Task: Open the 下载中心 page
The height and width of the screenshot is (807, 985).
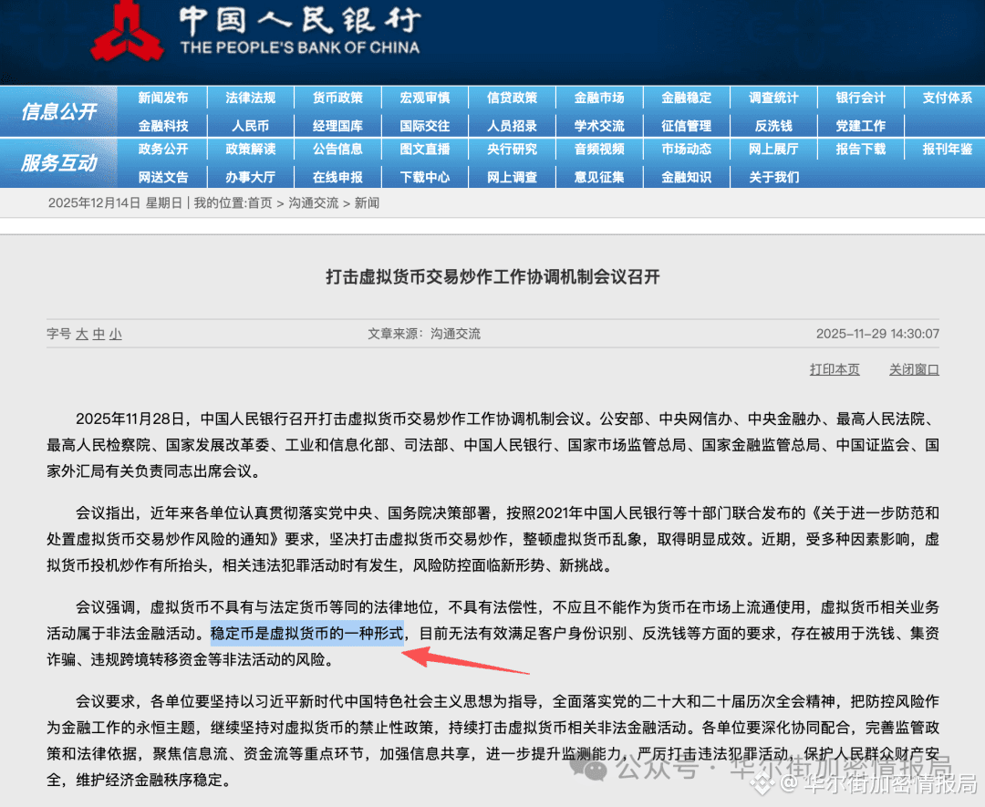Action: pos(425,177)
